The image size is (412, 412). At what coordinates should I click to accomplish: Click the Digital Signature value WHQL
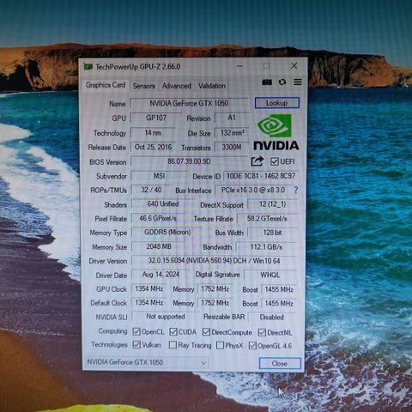pos(270,275)
